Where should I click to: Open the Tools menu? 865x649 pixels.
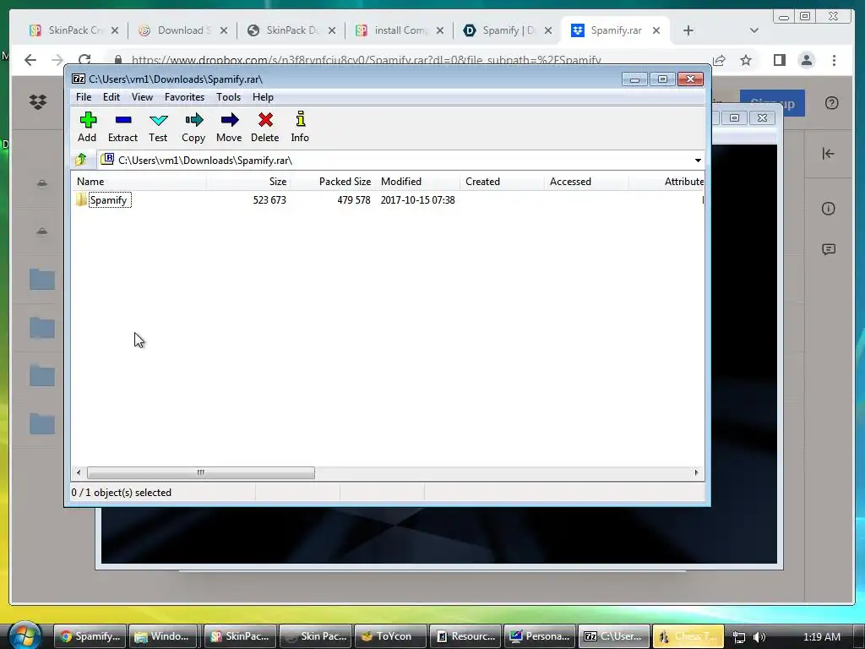228,97
